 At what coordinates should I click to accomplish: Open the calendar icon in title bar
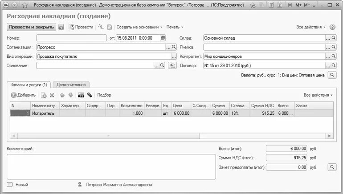[280, 5]
